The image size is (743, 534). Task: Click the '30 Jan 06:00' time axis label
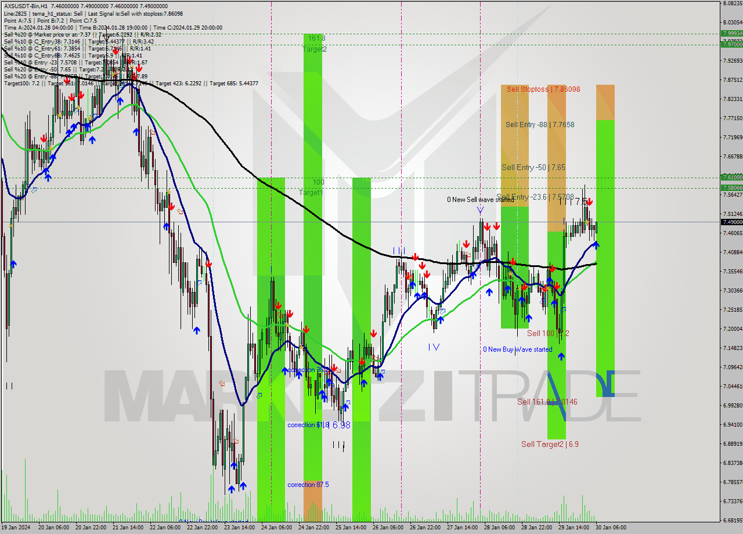(x=612, y=528)
